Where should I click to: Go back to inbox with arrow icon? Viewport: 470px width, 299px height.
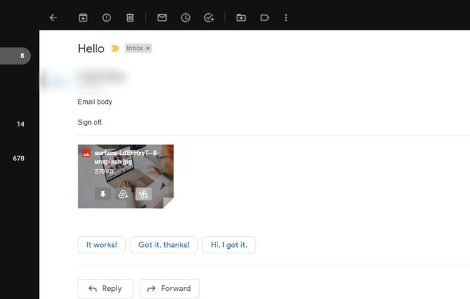(53, 18)
